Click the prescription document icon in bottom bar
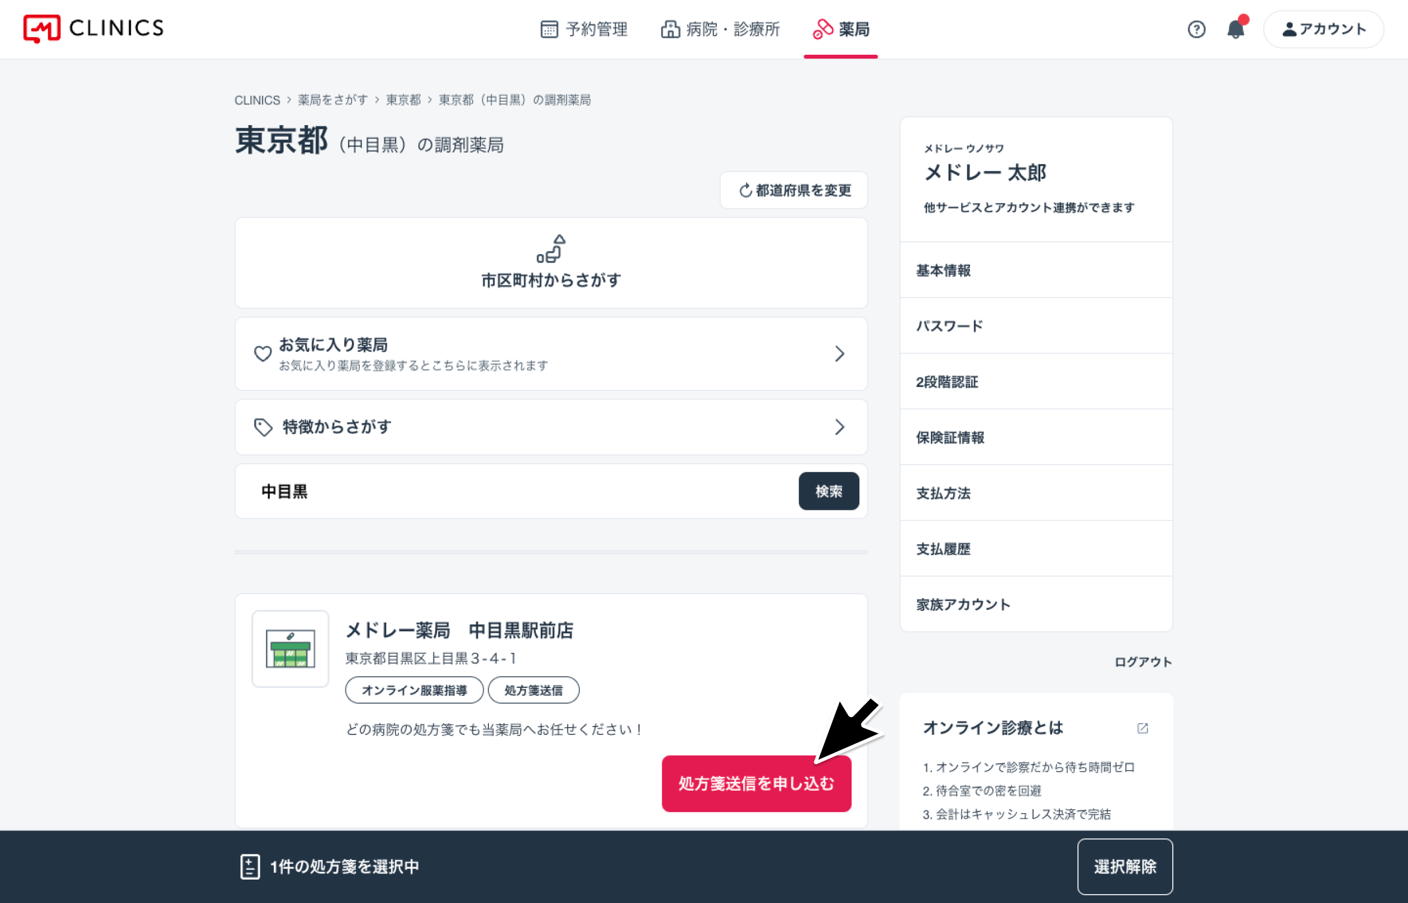1408x903 pixels. tap(250, 867)
